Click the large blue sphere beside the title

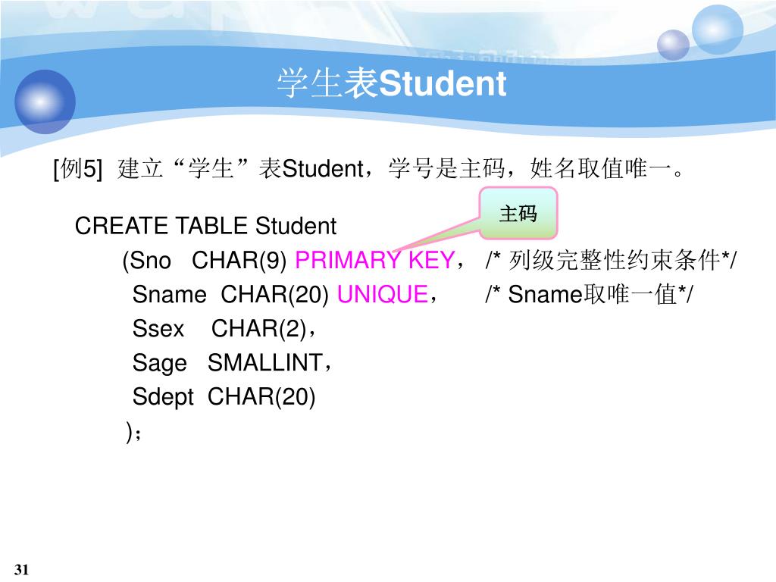pyautogui.click(x=45, y=102)
